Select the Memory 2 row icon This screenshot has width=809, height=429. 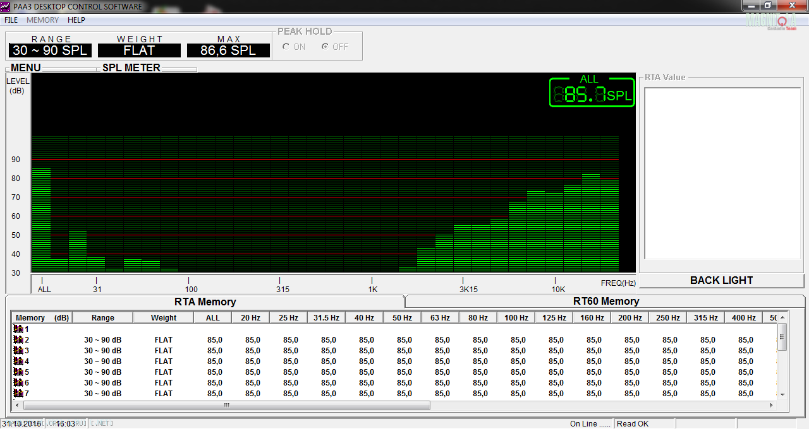tap(18, 340)
